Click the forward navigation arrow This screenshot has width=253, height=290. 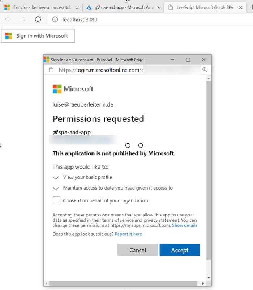click(23, 19)
